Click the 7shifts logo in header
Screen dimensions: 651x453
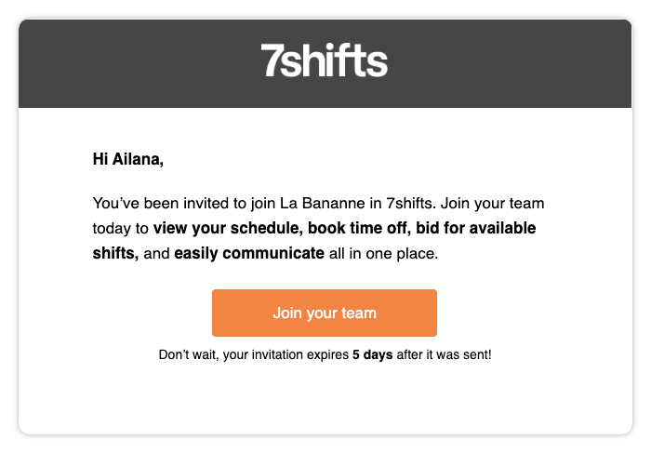(x=325, y=61)
